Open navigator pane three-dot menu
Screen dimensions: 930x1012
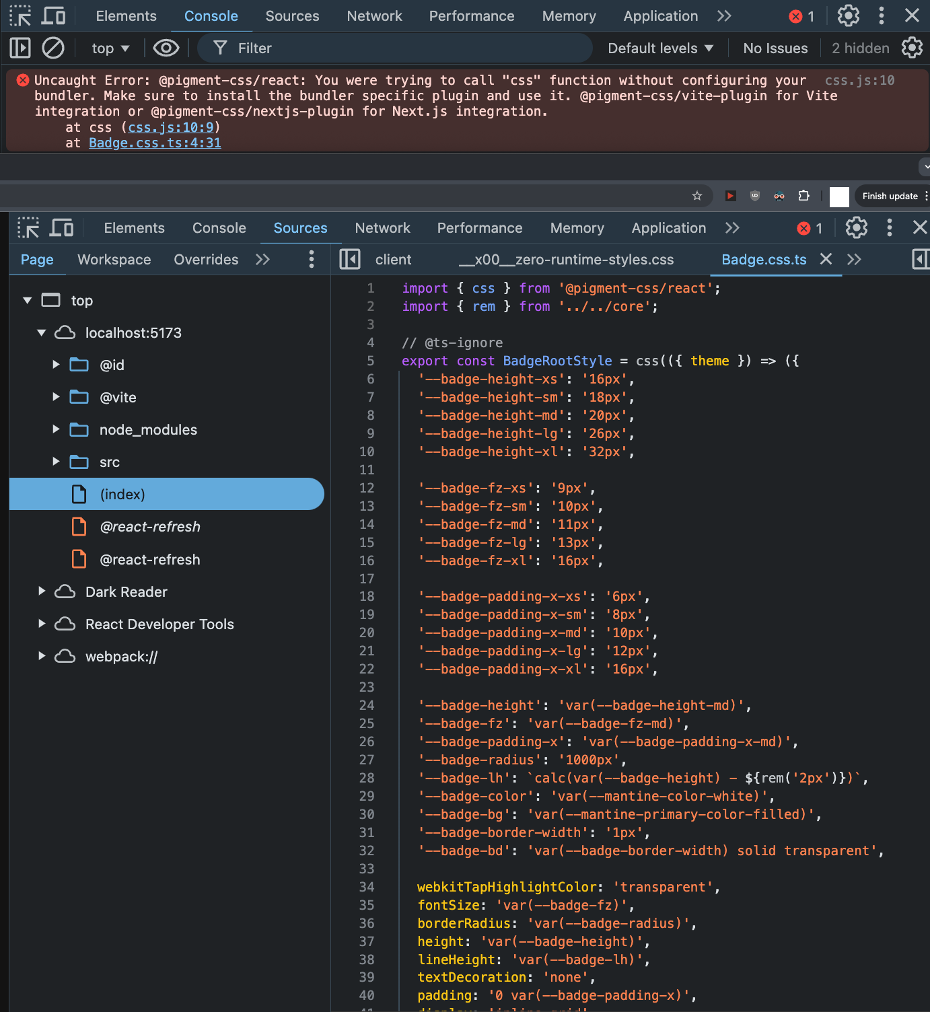[x=311, y=259]
